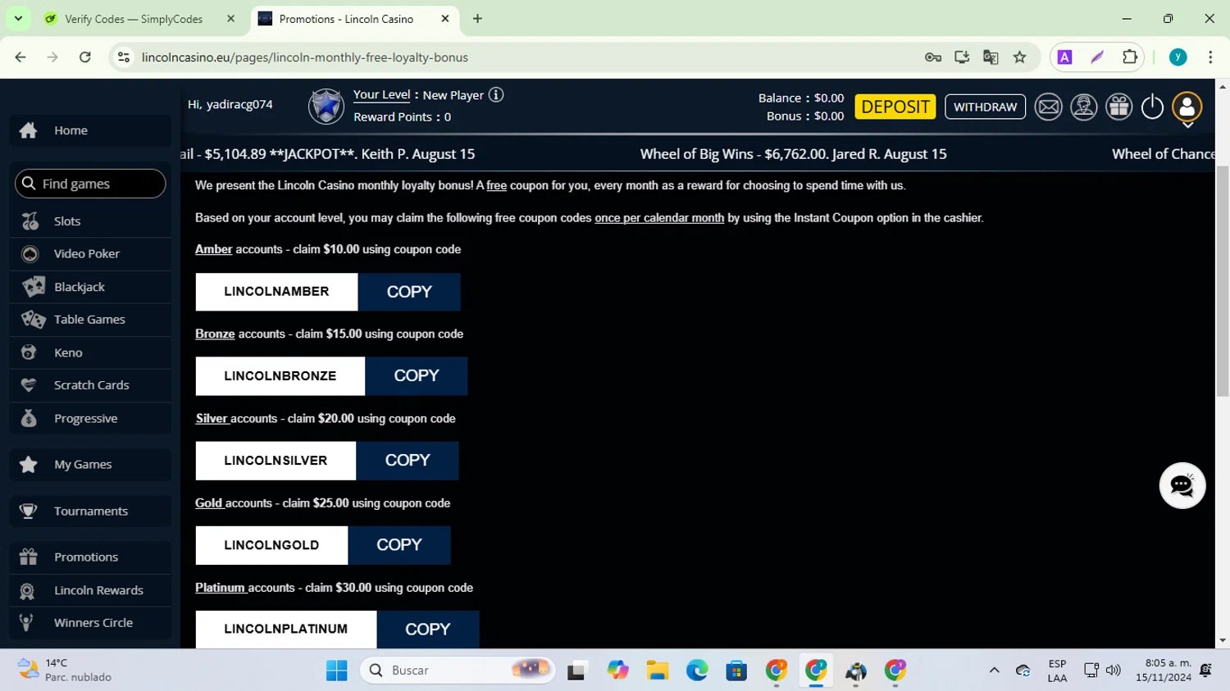
Task: Open Promotions in sidebar
Action: coord(90,557)
